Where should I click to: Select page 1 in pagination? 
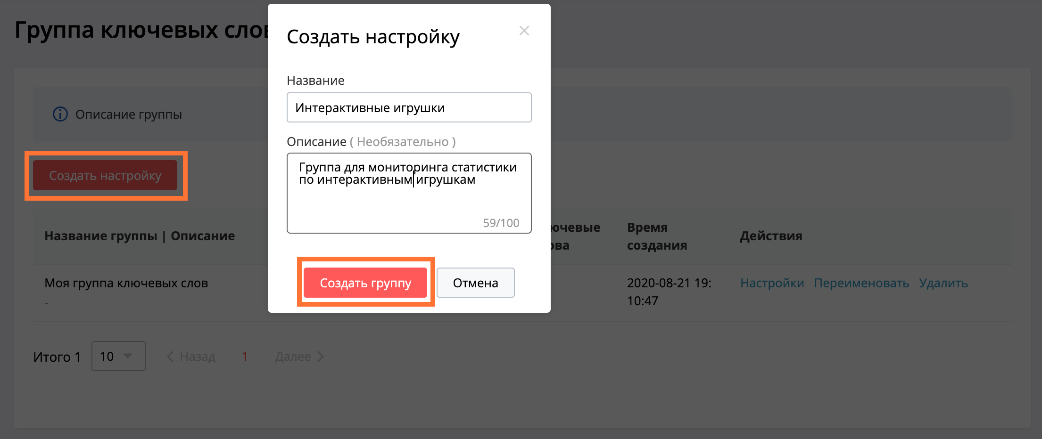(x=245, y=357)
